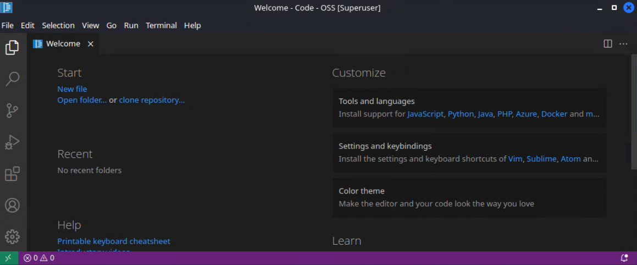Open the Manage gear menu
The width and height of the screenshot is (637, 265).
point(12,236)
